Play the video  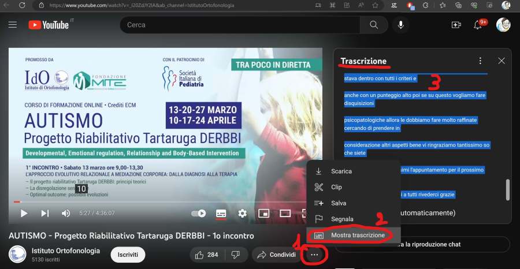(24, 213)
